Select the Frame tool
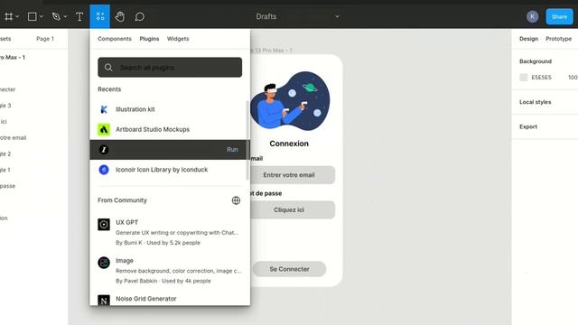 click(x=8, y=16)
